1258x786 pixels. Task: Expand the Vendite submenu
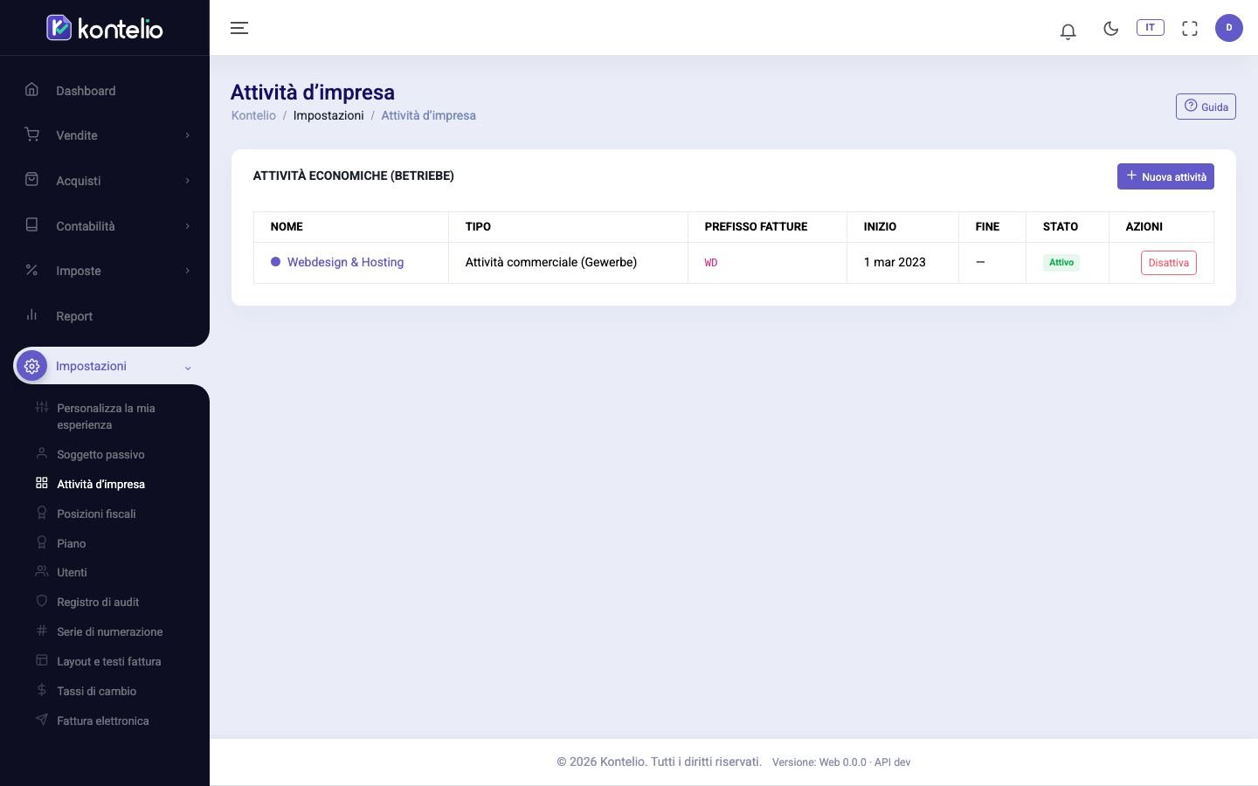click(105, 135)
